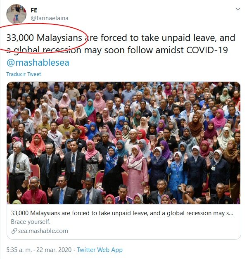Click Traducir Tweet to translate
Viewport: 247px width, 259px height.
[x=24, y=74]
